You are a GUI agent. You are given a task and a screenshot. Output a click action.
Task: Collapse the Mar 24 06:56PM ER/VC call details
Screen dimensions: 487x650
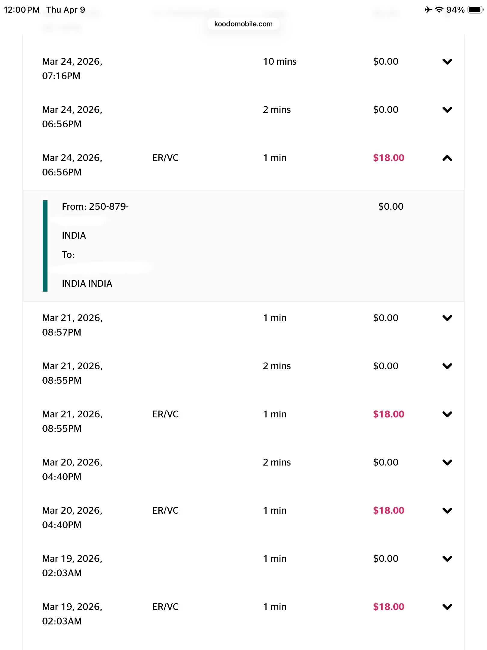[x=447, y=158]
